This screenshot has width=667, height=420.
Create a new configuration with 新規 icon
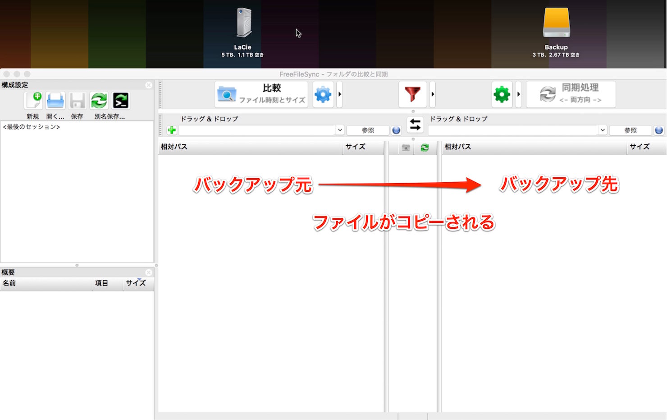pos(34,101)
